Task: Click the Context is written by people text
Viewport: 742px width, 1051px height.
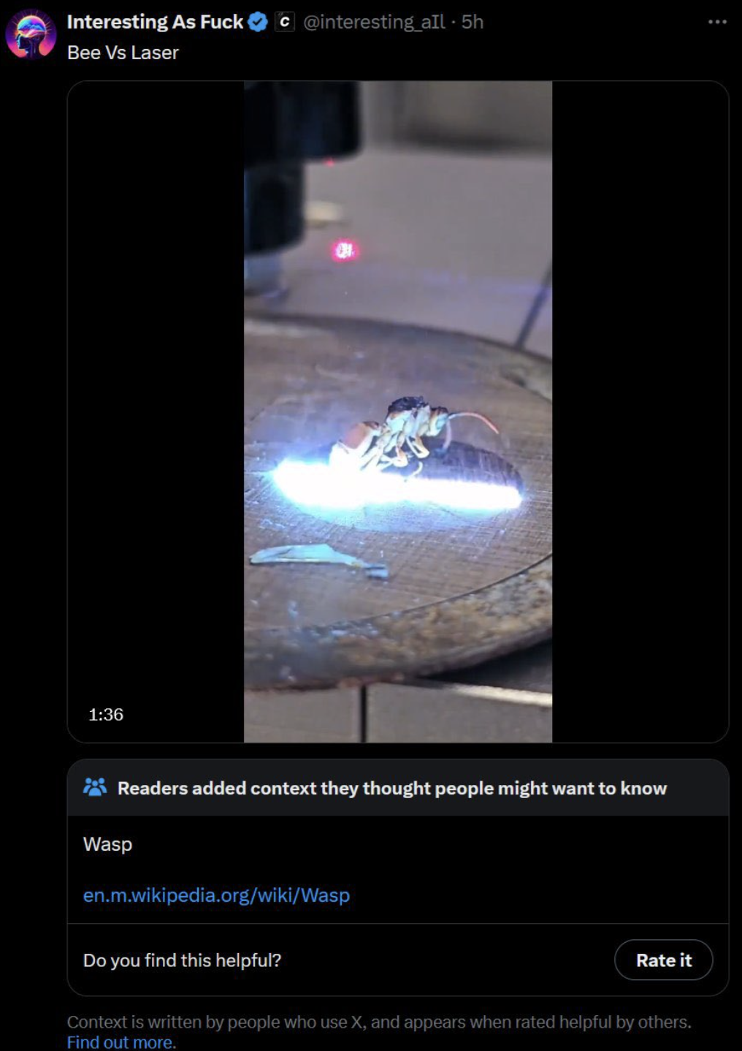Action: point(379,1022)
